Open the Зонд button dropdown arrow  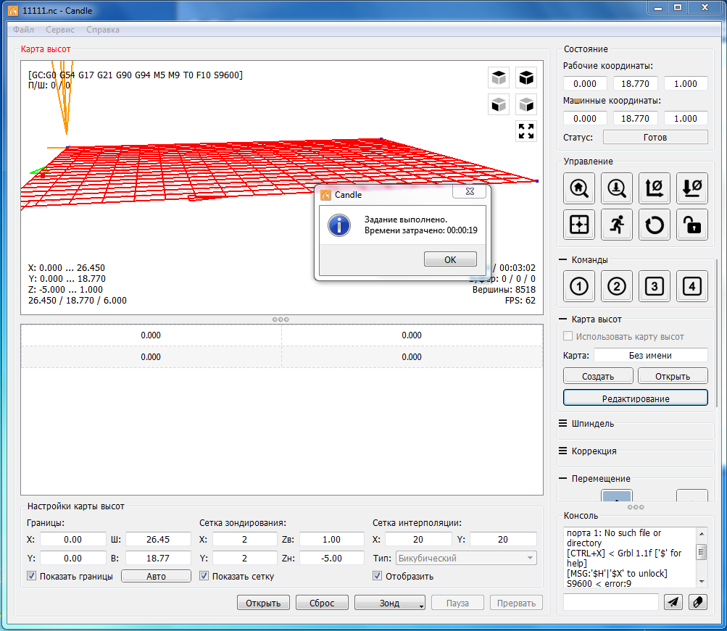tap(421, 606)
